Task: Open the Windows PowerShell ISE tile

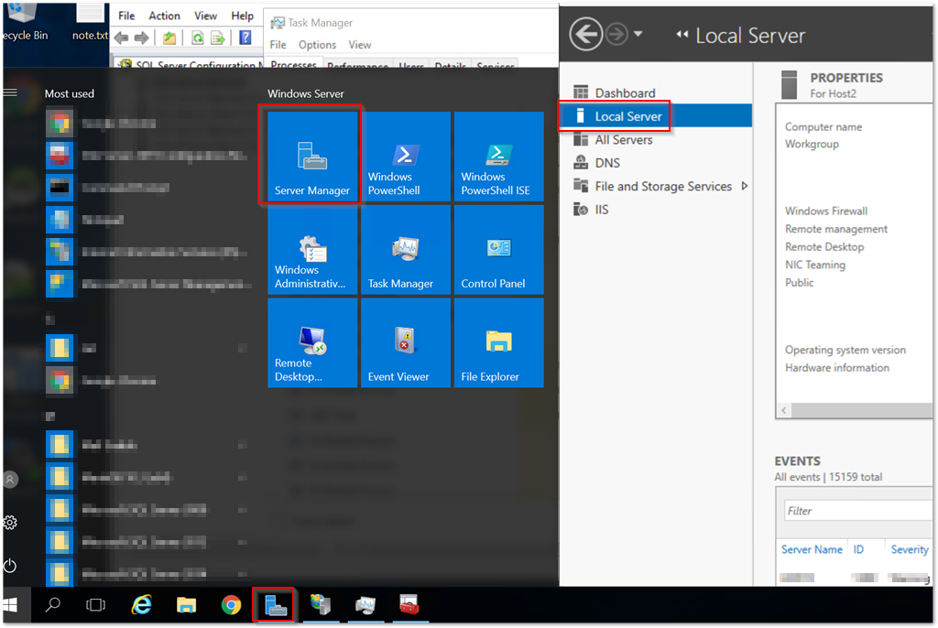Action: click(498, 157)
